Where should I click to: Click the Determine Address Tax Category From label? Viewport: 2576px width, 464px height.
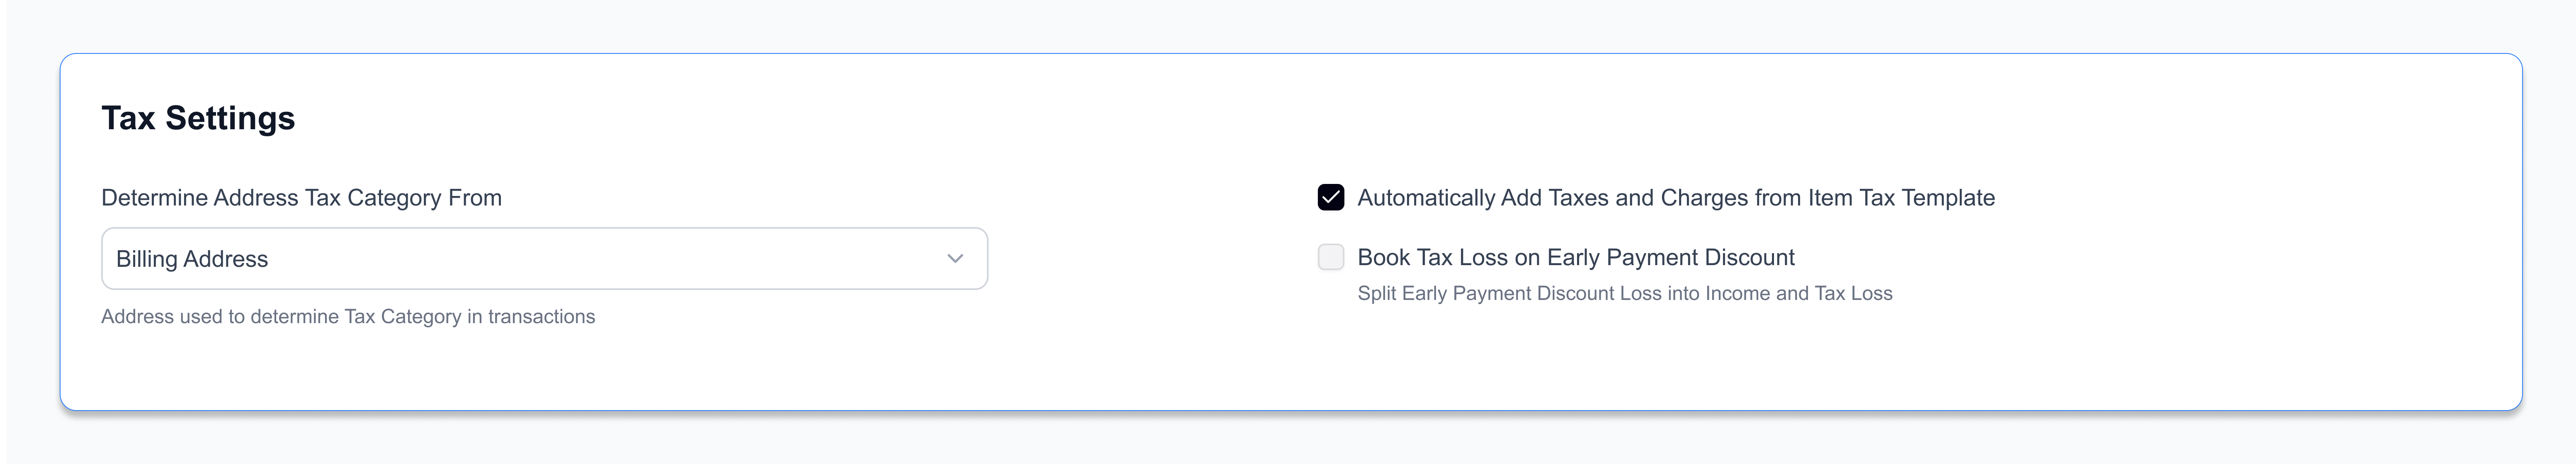pyautogui.click(x=301, y=198)
